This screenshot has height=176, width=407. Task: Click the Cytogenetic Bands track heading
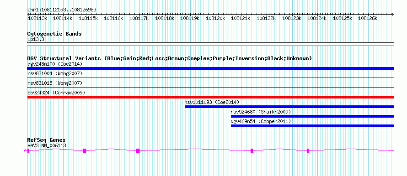tap(54, 34)
